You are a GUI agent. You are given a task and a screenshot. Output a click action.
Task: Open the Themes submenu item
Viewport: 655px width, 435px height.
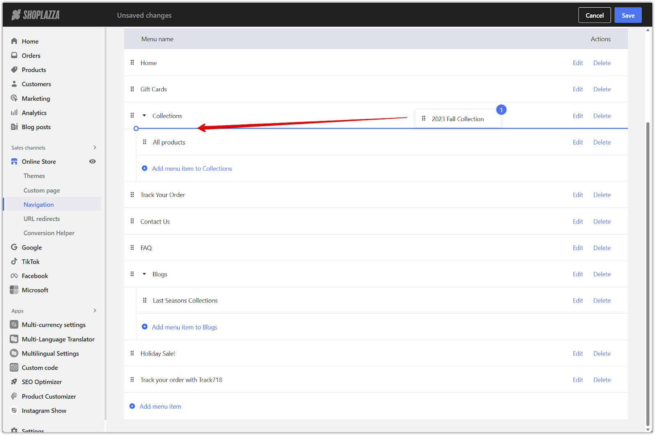tap(34, 176)
